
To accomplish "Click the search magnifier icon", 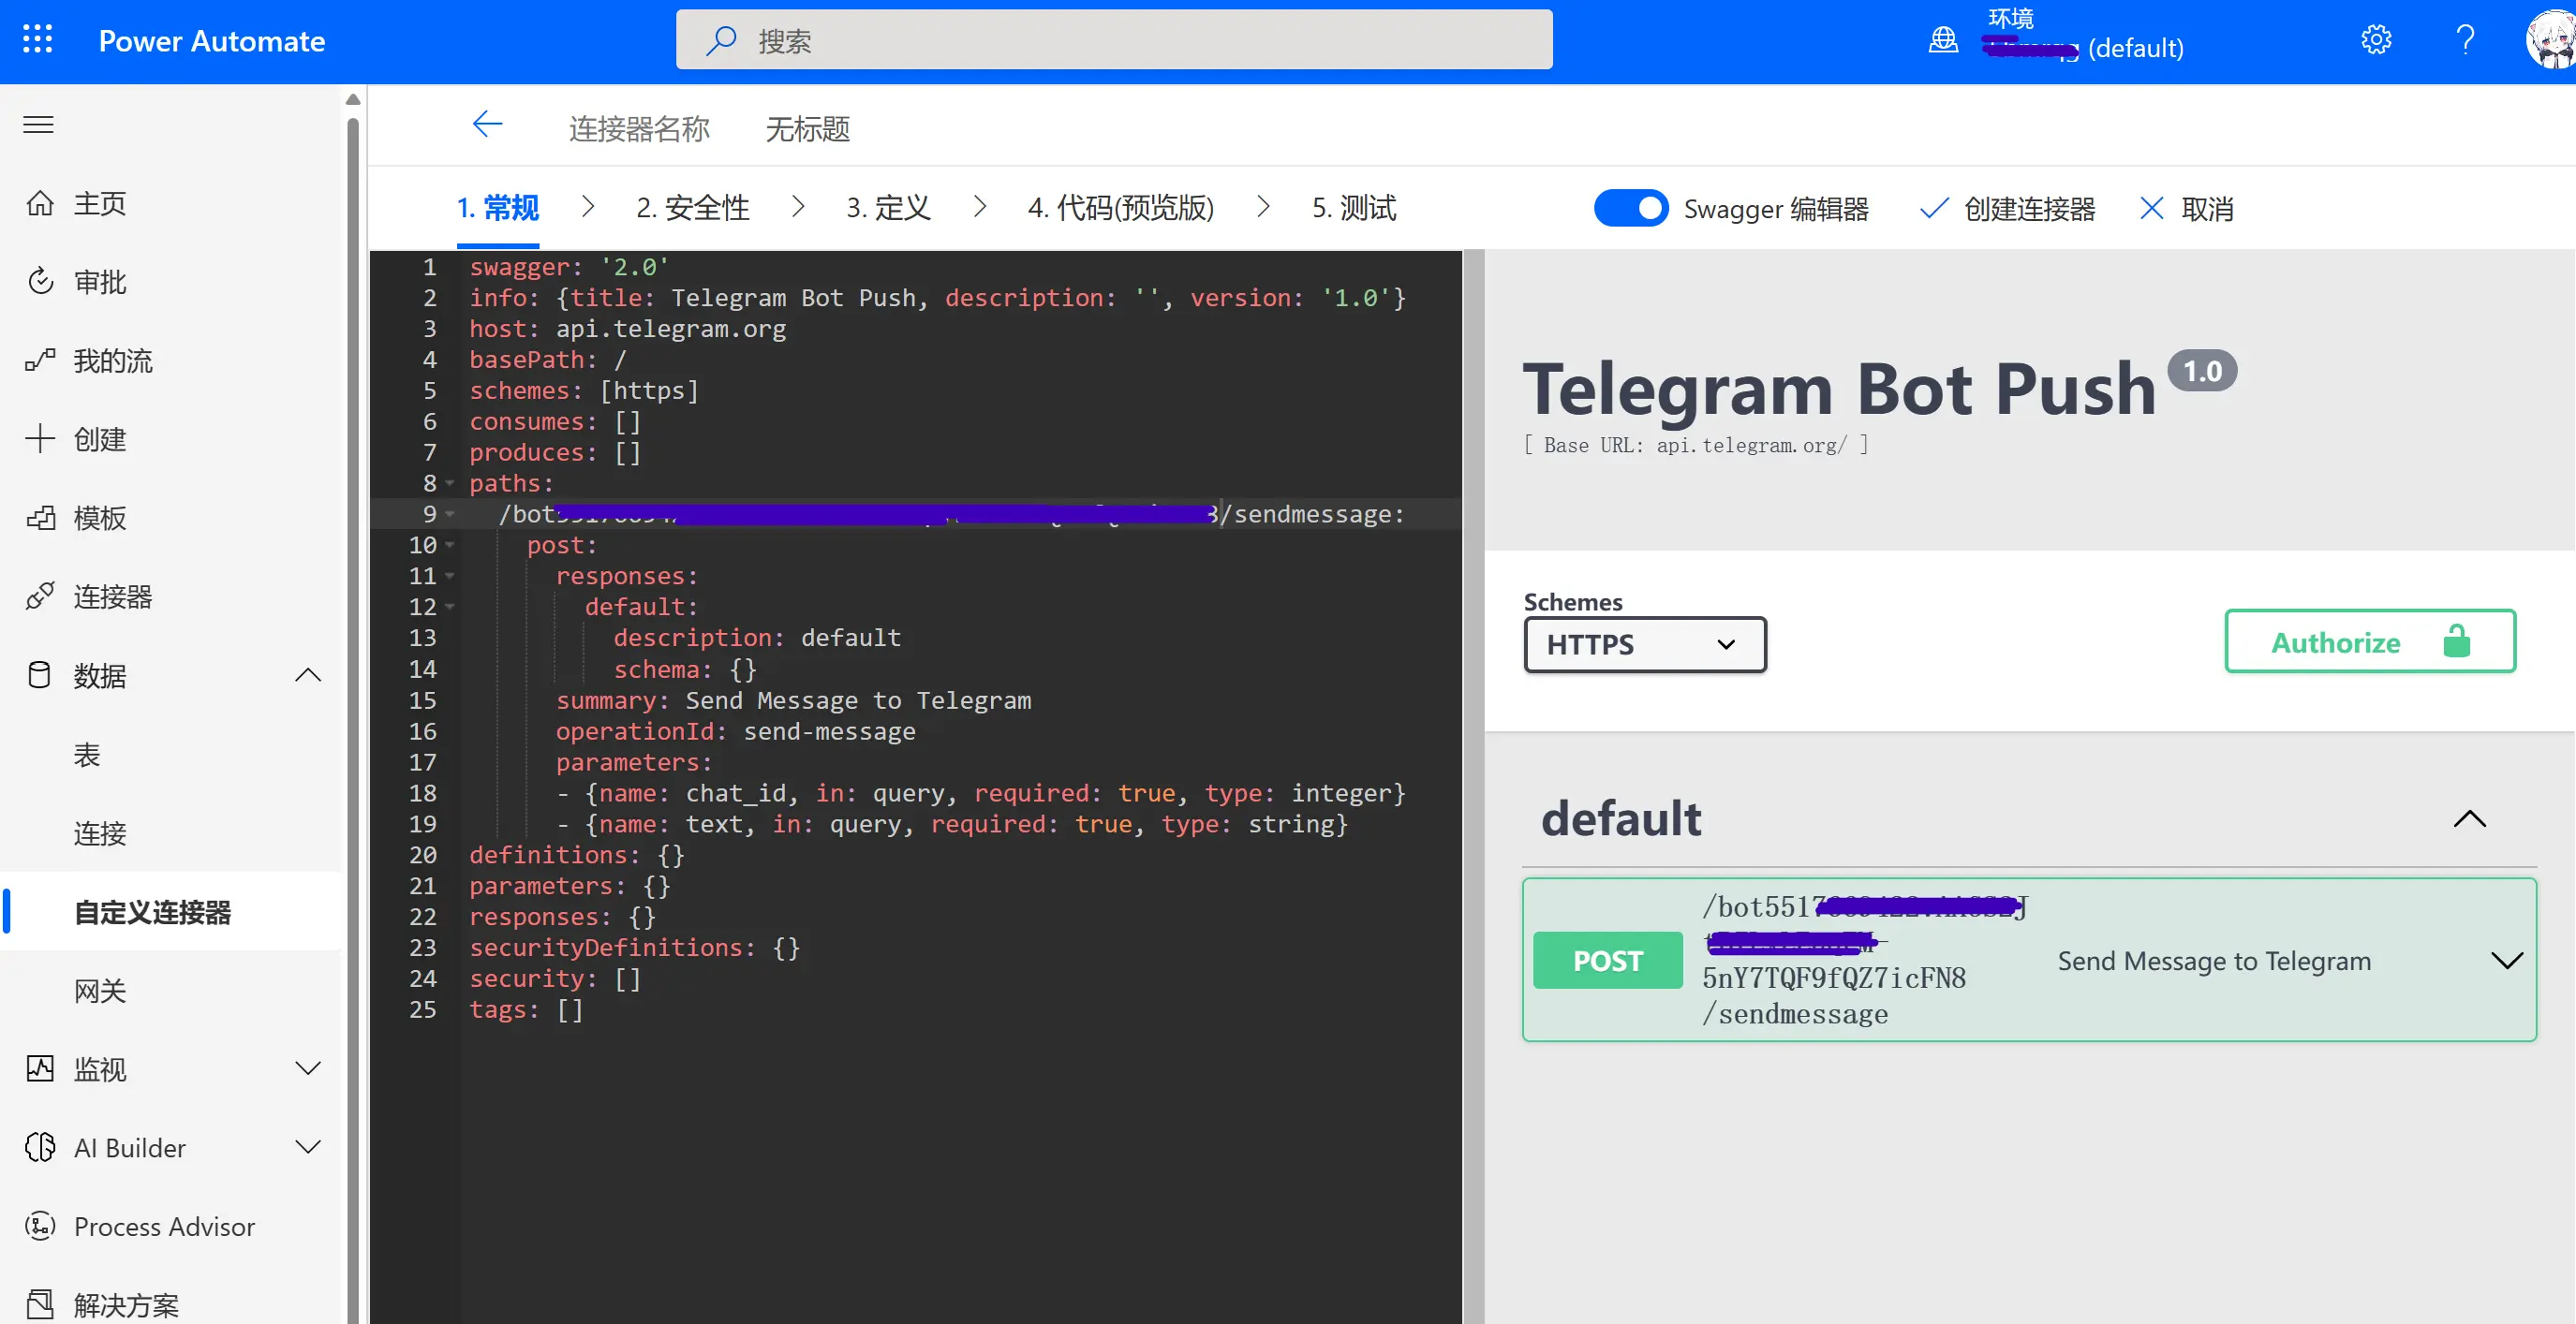I will pyautogui.click(x=721, y=40).
